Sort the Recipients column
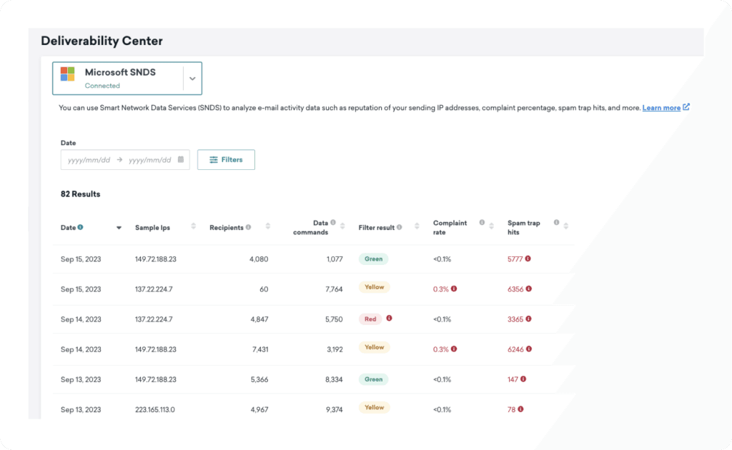The height and width of the screenshot is (450, 732). pyautogui.click(x=268, y=227)
